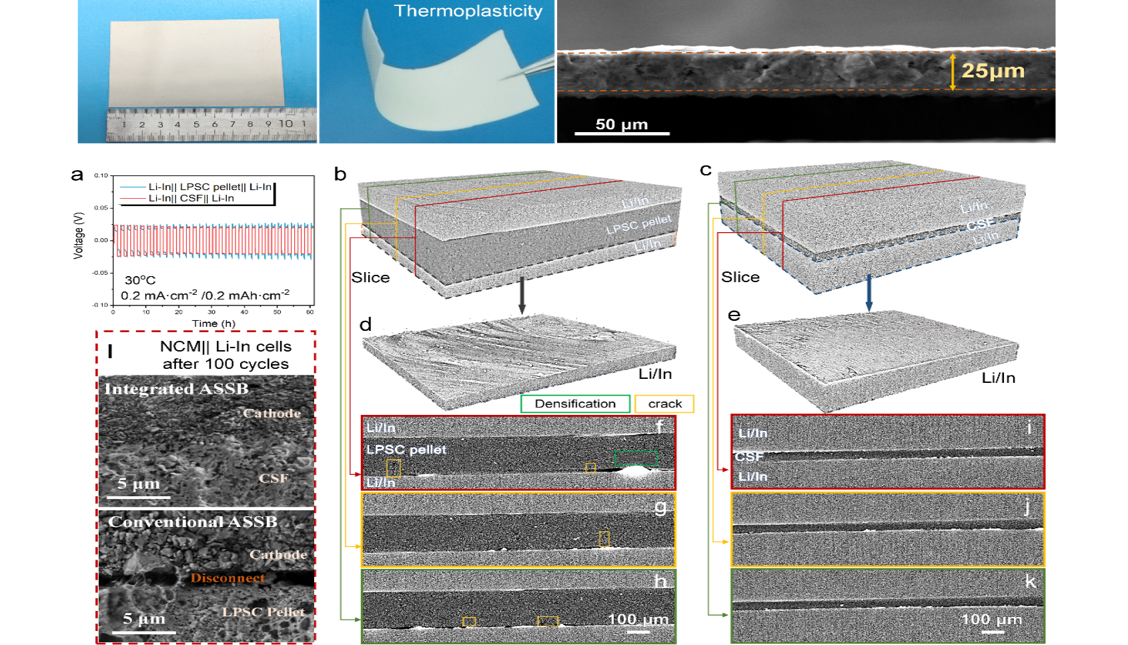Select the yellow-bordered slice panel g
The image size is (1128, 645).
518,530
